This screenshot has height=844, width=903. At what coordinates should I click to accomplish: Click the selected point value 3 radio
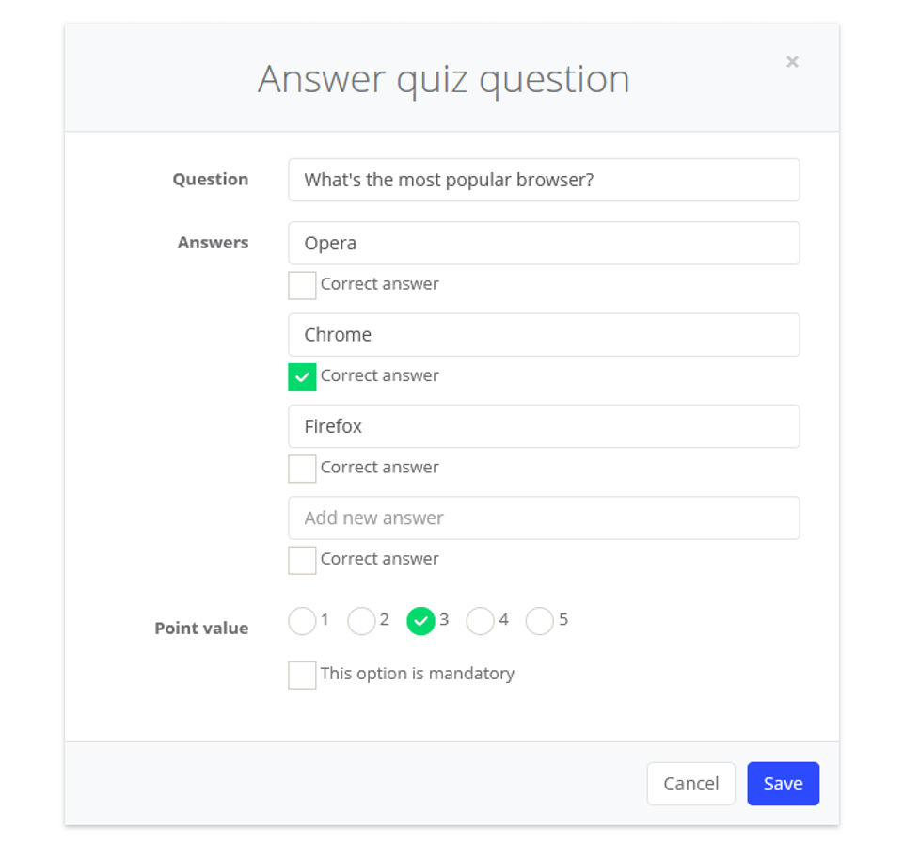[420, 621]
